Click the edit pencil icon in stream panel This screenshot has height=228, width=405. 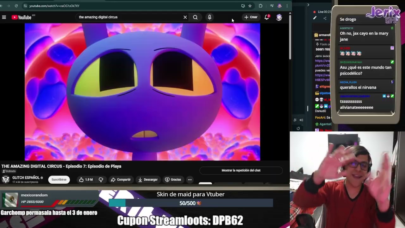tap(315, 18)
